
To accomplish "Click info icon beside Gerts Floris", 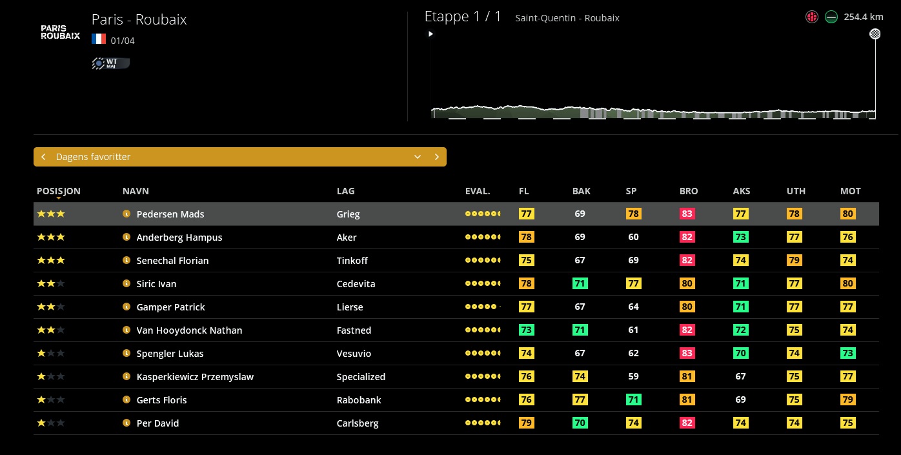I will point(127,400).
